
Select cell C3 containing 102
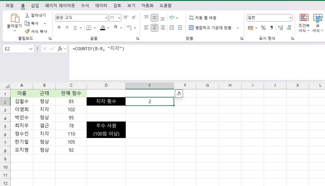coord(71,109)
